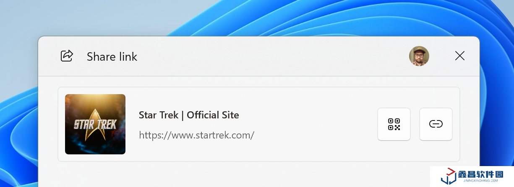Select the "Star Trek | Official Site" title

[189, 115]
